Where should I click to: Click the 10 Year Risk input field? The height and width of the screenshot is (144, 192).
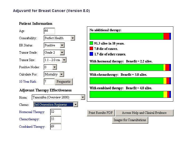pos(49,82)
